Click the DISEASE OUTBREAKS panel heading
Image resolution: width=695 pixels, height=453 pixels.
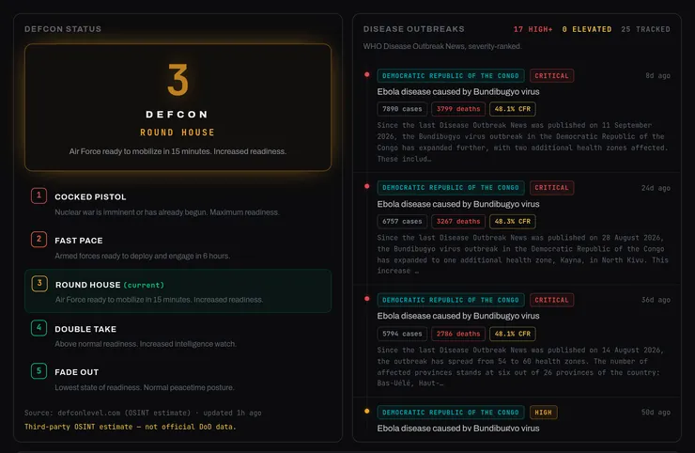pos(414,29)
